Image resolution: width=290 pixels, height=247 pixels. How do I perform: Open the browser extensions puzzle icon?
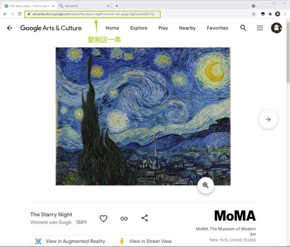pyautogui.click(x=270, y=14)
